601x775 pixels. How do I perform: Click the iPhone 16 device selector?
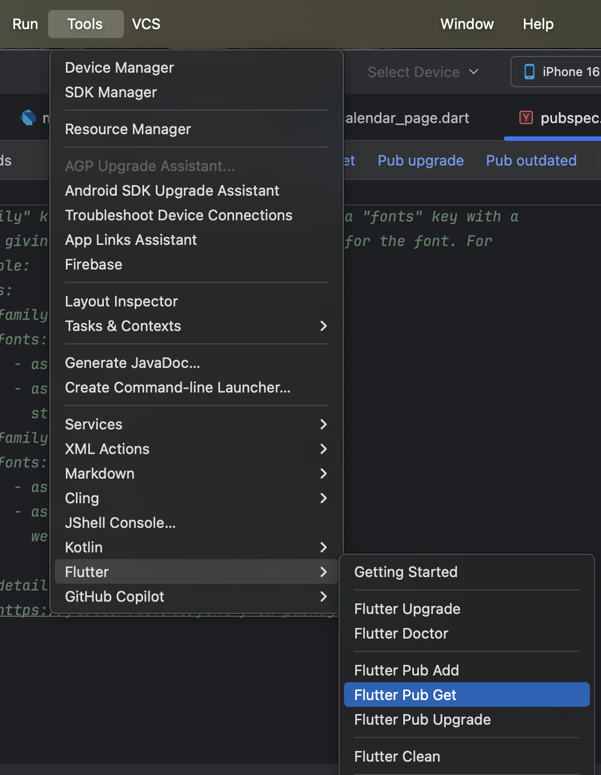click(556, 72)
